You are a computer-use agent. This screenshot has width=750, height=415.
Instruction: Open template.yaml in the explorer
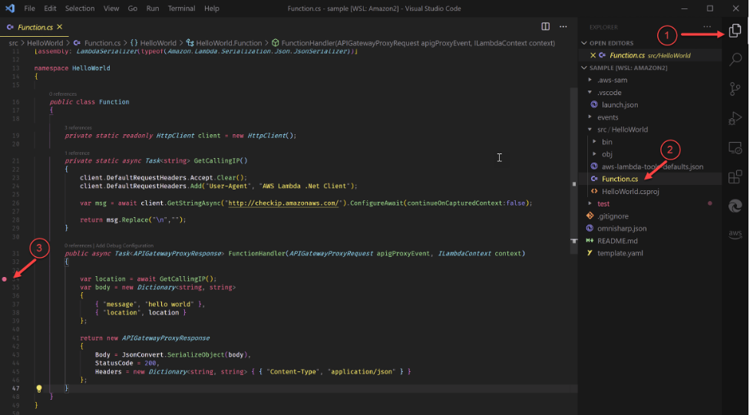click(619, 252)
